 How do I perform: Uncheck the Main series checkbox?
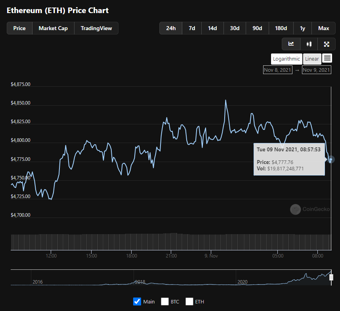point(137,301)
